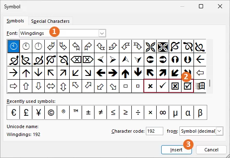Select the delete-left boxed X symbol
The height and width of the screenshot is (158, 230).
76,59
